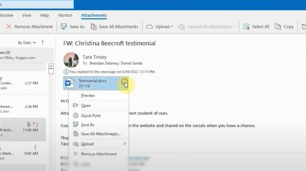Click Word document icon of Testmonial.docx
Viewport: 306px width, 171px height.
[x=69, y=83]
